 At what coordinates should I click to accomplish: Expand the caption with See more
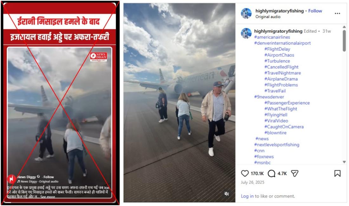tap(48, 197)
